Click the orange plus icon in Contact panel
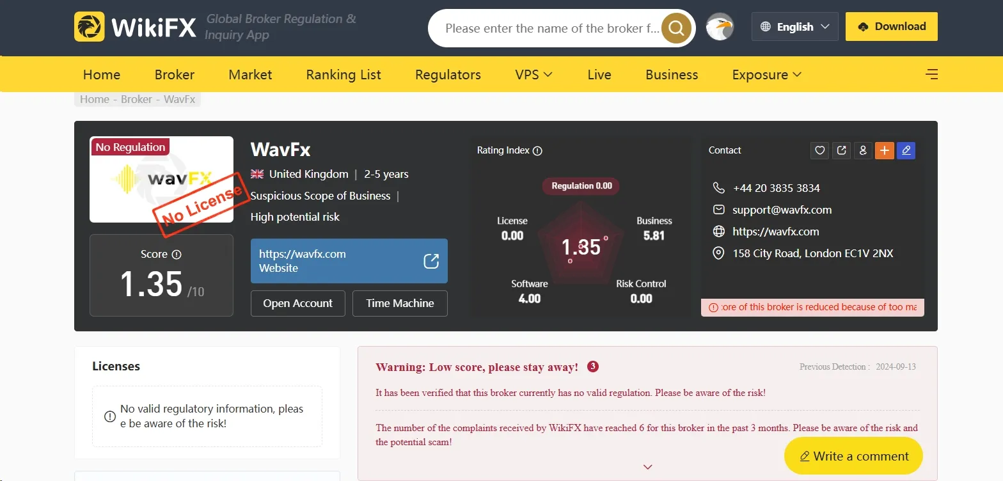The width and height of the screenshot is (1003, 481). point(885,150)
